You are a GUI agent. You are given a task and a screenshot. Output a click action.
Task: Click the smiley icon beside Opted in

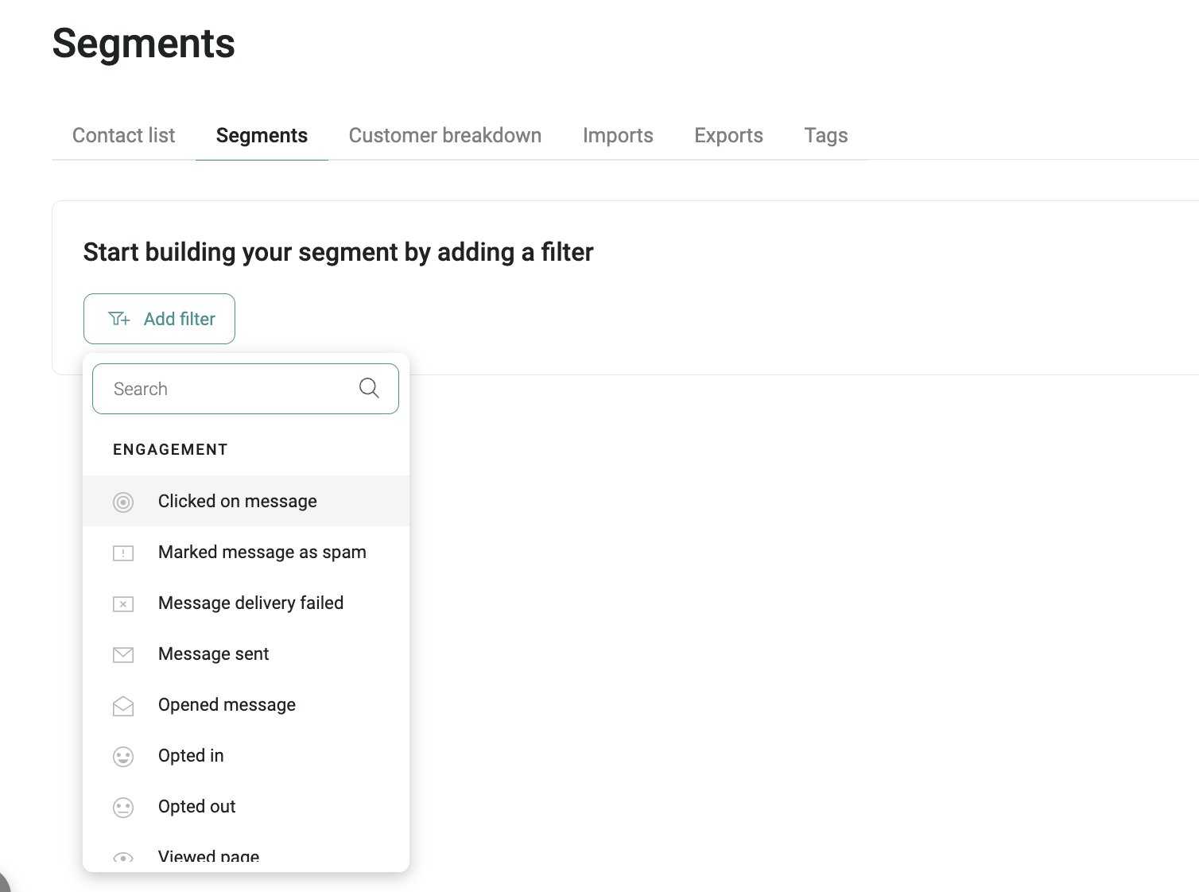[123, 756]
